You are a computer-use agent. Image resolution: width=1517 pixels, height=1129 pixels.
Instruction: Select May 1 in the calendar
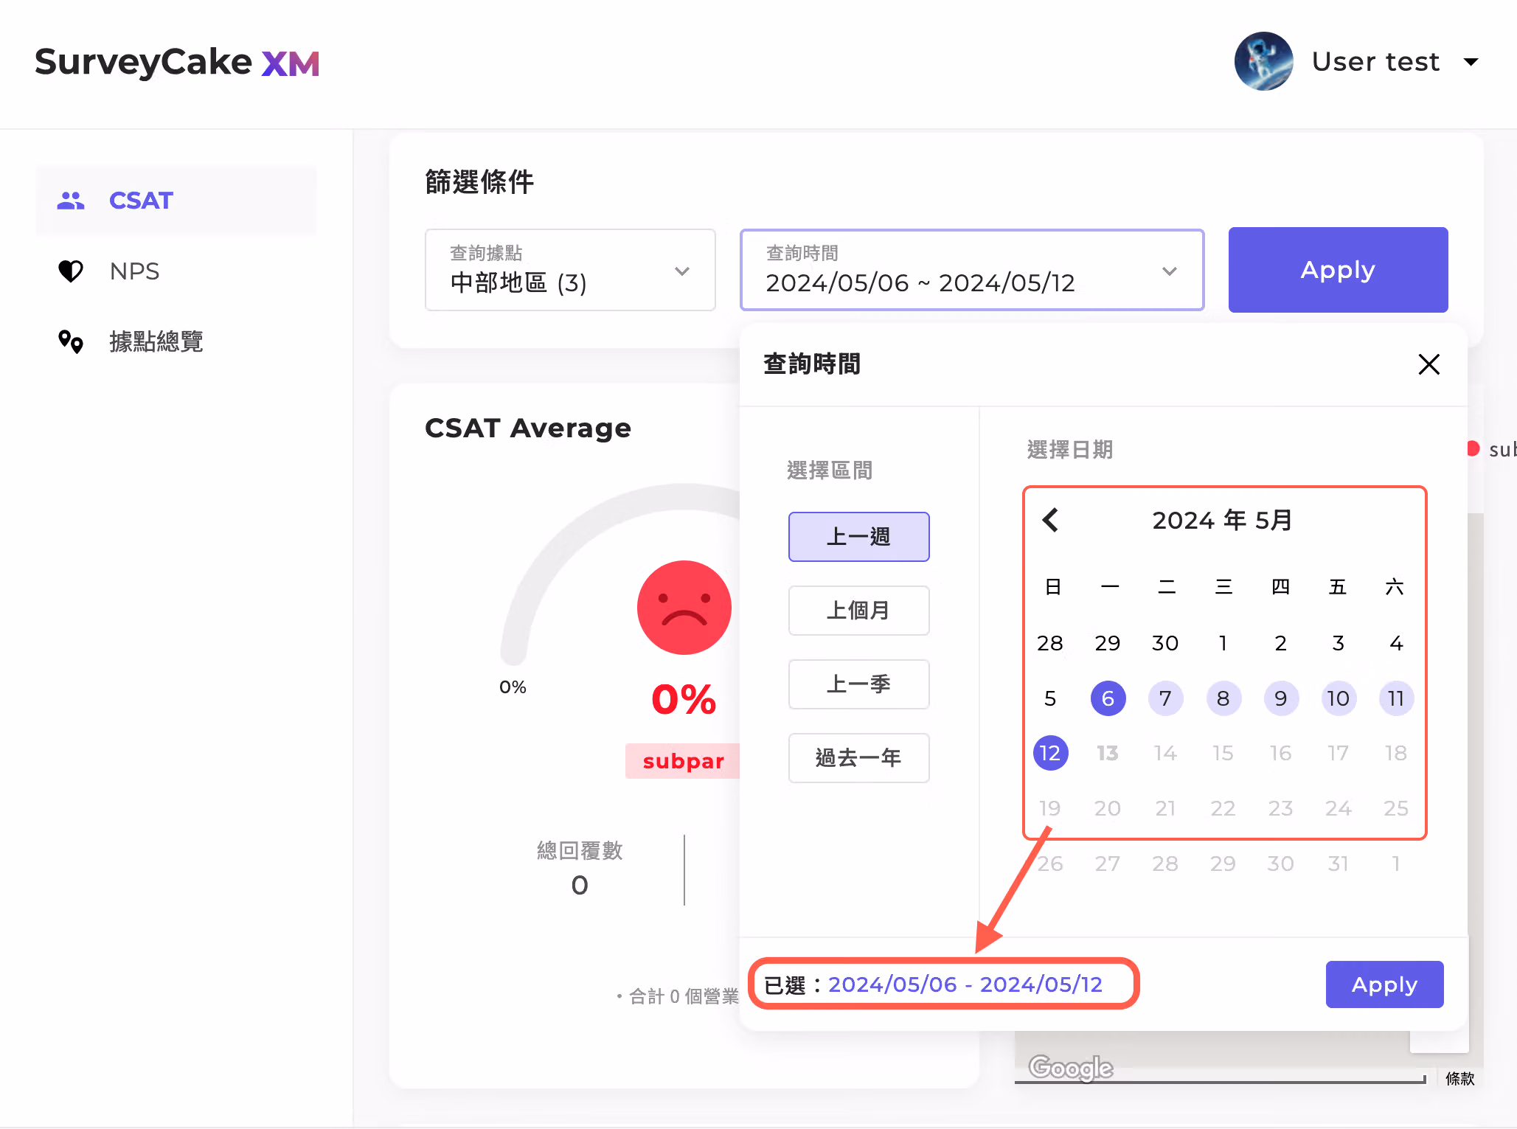(x=1223, y=643)
